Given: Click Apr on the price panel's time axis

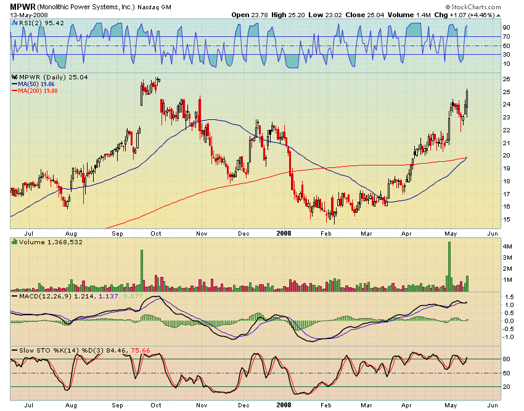Looking at the screenshot, I should coord(406,234).
